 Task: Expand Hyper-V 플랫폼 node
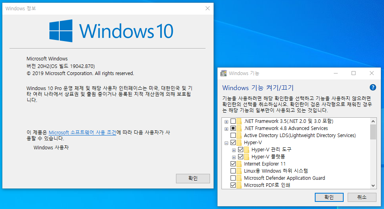click(234, 157)
